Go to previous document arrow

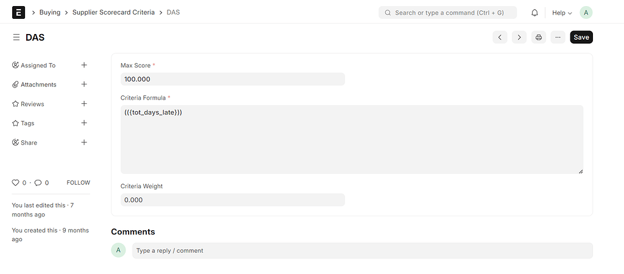tap(500, 38)
